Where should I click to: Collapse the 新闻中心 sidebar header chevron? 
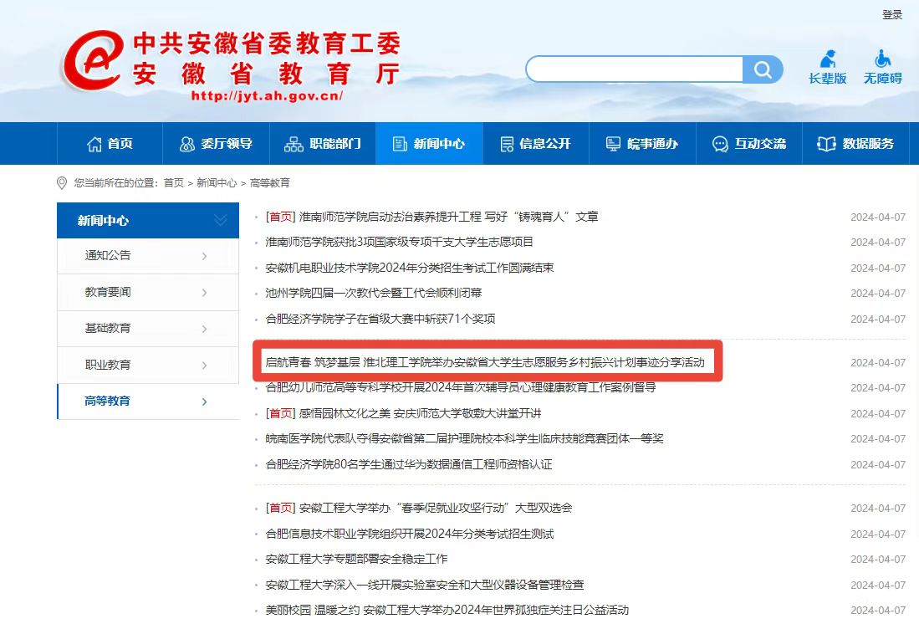click(221, 220)
